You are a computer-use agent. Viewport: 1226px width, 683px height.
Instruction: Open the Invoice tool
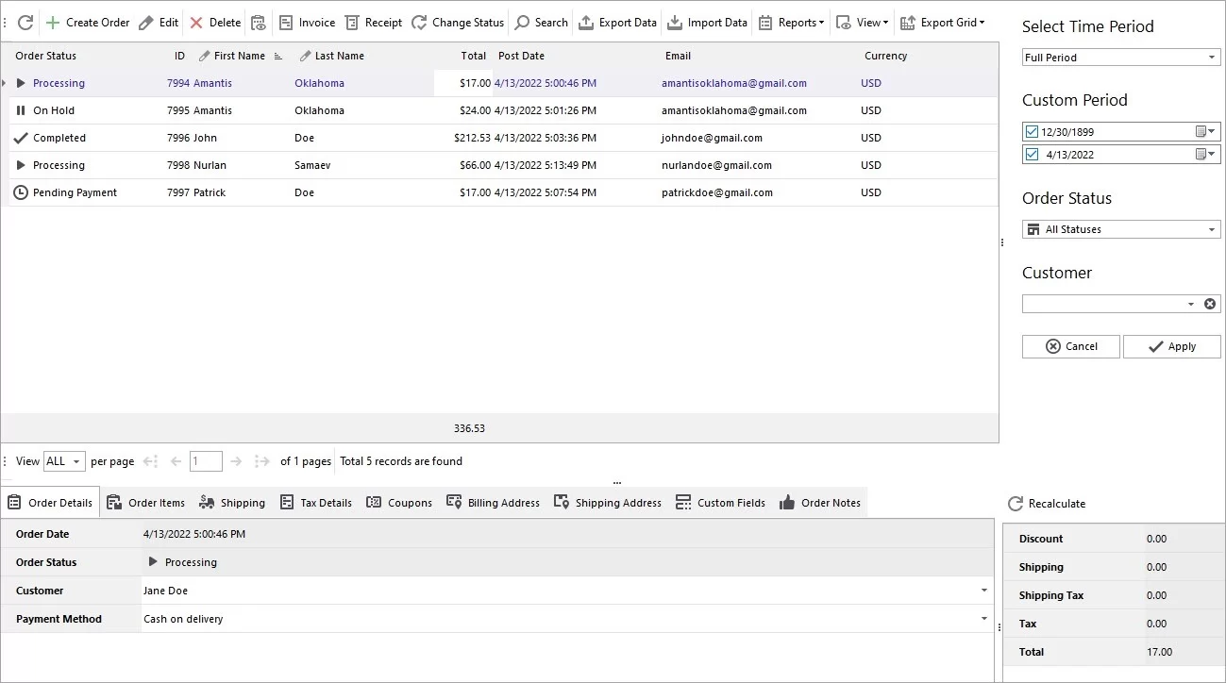307,22
